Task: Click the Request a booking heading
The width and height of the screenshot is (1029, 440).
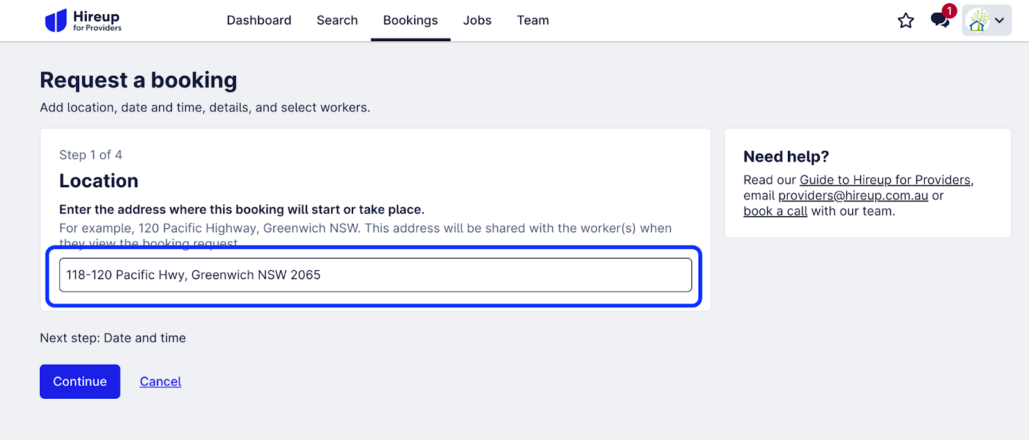Action: pos(138,80)
